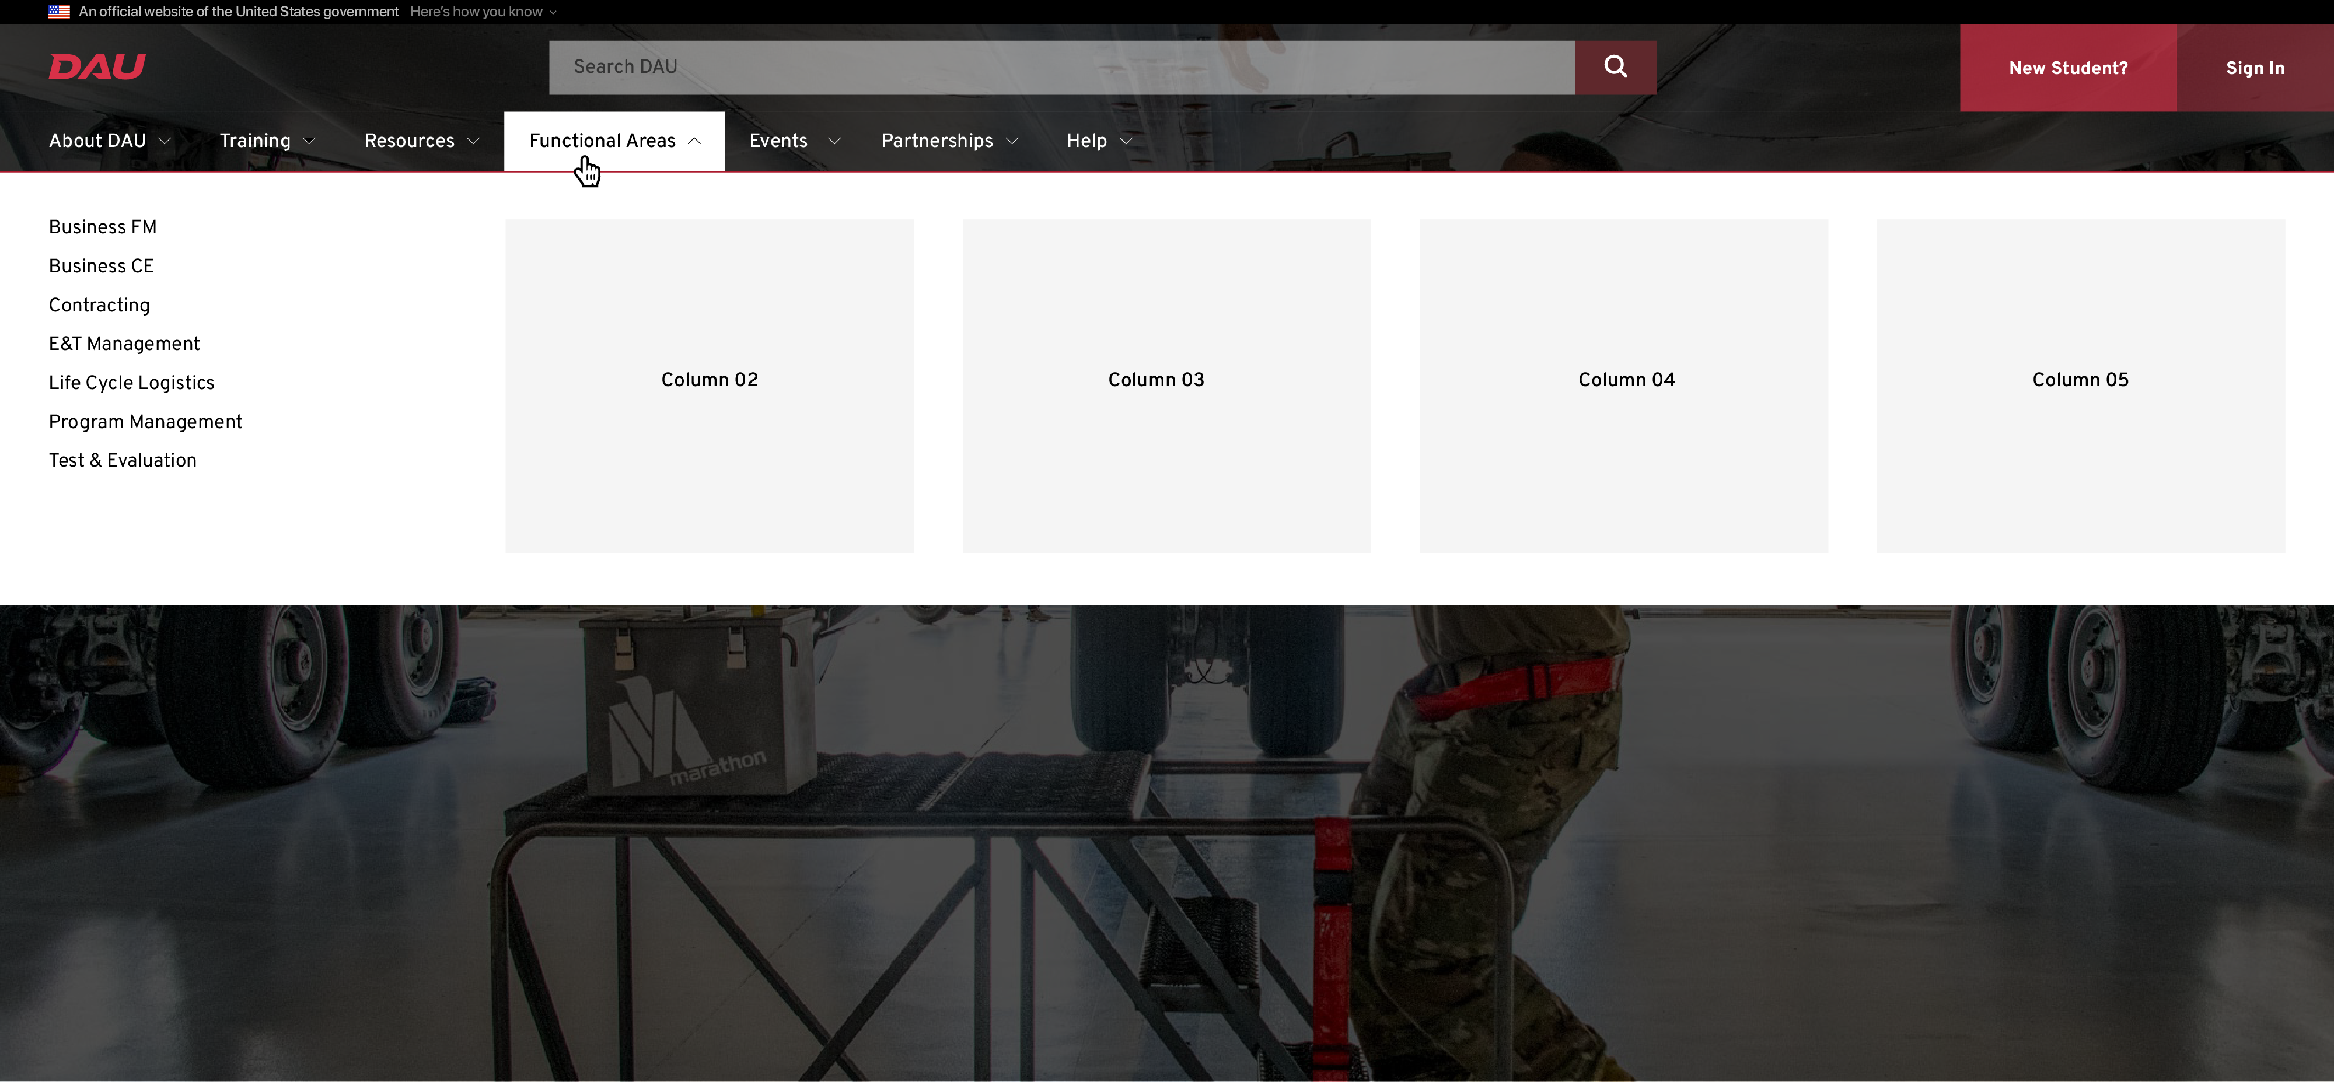Click the chevron beside Events
The image size is (2334, 1082).
click(834, 141)
